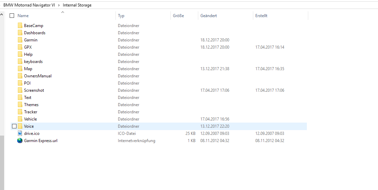Select the GPX folder icon

click(x=20, y=47)
